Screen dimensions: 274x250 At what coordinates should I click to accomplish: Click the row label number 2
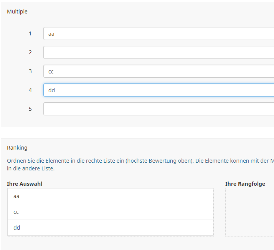[x=30, y=52]
